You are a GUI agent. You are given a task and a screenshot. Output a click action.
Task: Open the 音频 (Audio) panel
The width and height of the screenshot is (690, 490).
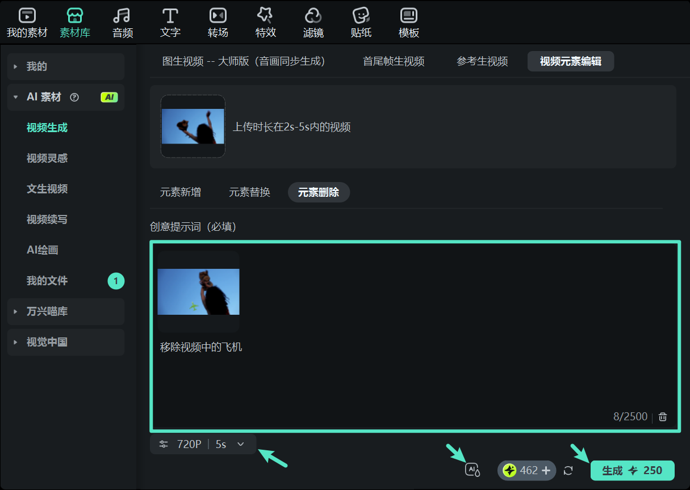122,22
